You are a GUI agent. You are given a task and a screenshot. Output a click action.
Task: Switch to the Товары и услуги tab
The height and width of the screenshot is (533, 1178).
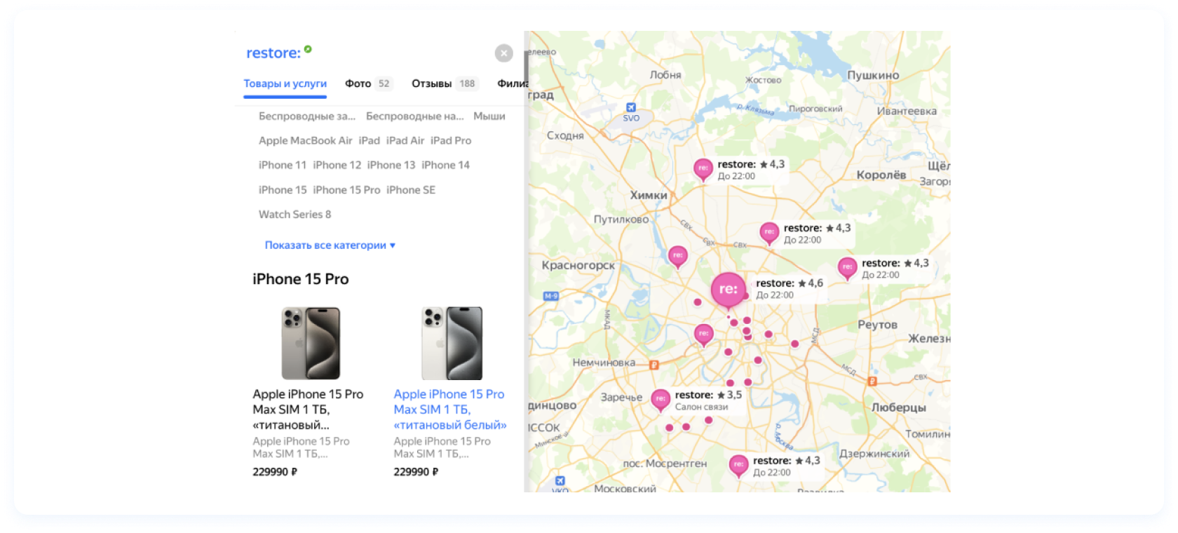point(285,83)
